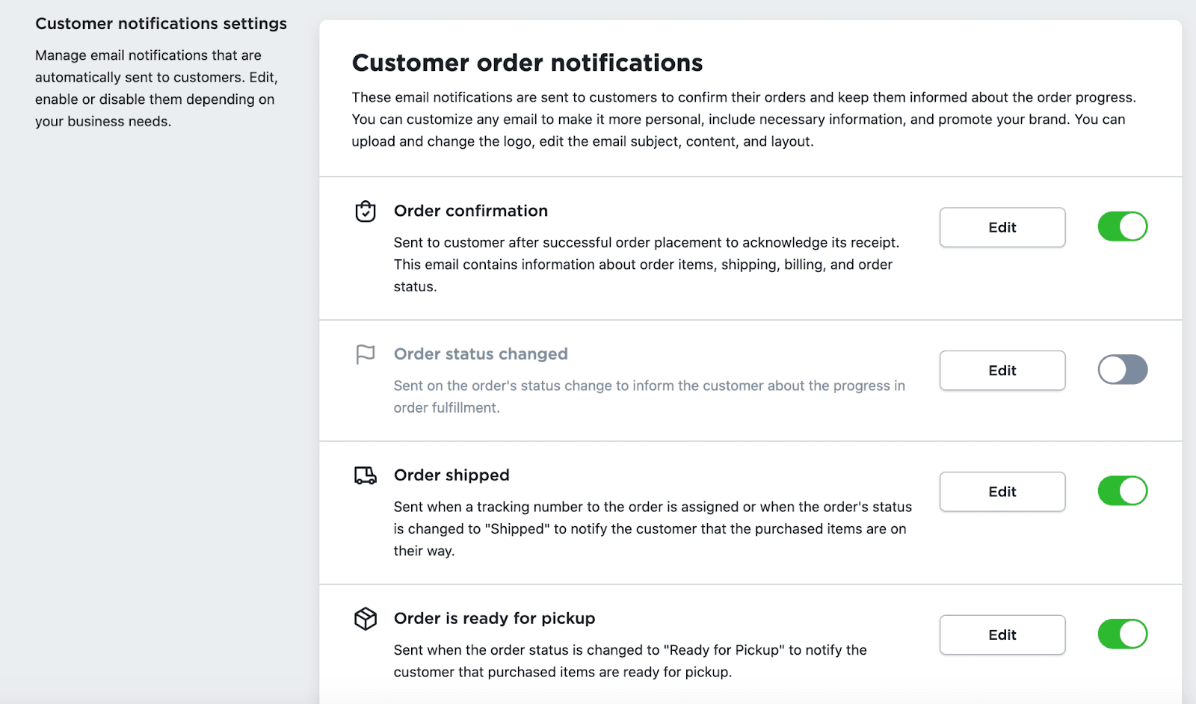Open Edit for the Order shipped email

click(1002, 492)
